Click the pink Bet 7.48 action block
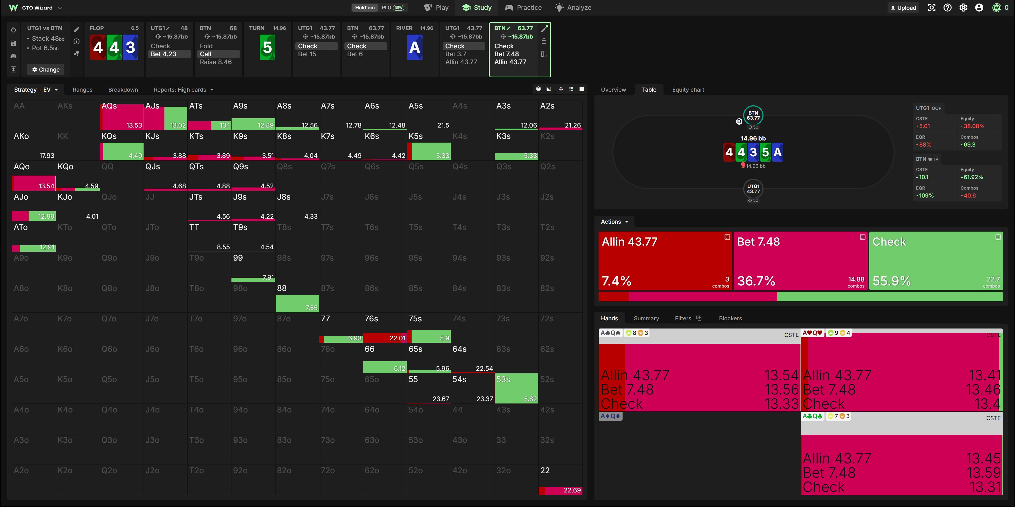This screenshot has width=1015, height=507. (x=800, y=261)
